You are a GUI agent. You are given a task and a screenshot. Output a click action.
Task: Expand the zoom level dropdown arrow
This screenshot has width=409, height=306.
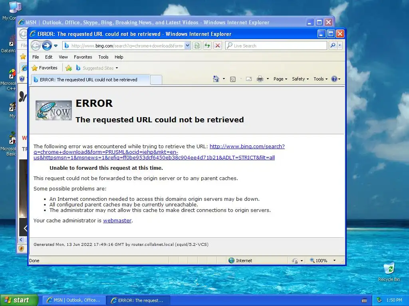(x=334, y=261)
